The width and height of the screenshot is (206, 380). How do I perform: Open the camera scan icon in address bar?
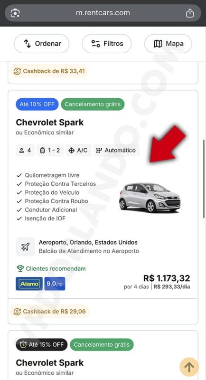(15, 13)
